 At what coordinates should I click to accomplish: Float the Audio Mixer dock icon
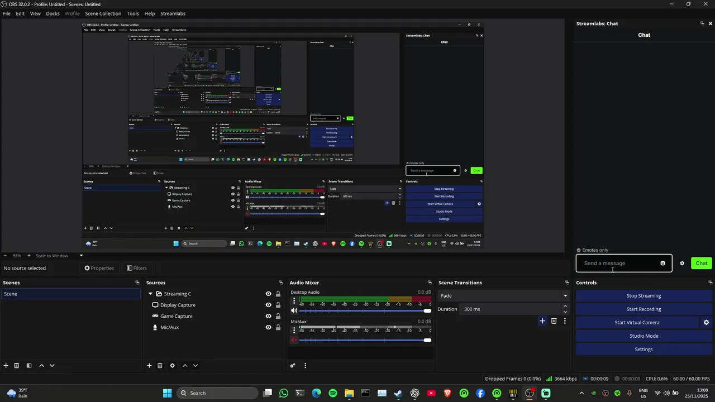click(430, 283)
